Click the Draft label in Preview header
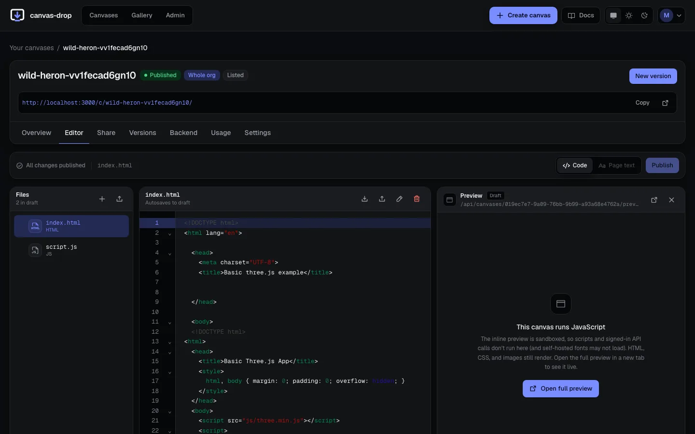Image resolution: width=695 pixels, height=434 pixels. [496, 196]
